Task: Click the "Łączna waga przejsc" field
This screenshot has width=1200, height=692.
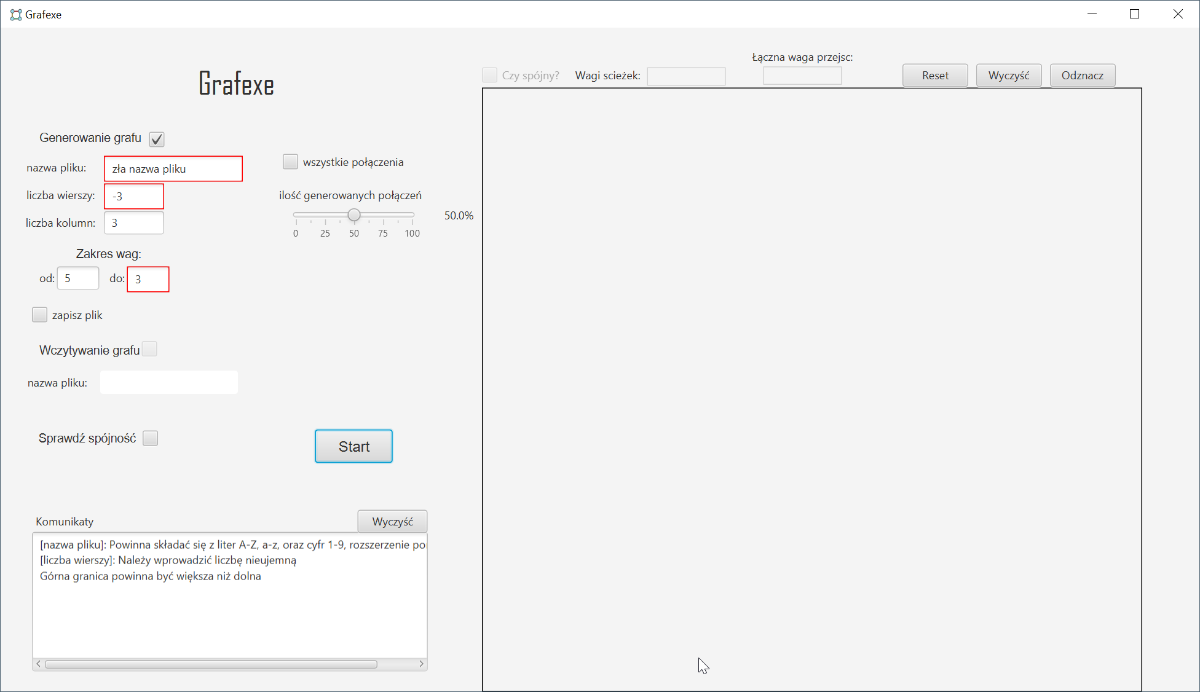Action: pos(802,74)
